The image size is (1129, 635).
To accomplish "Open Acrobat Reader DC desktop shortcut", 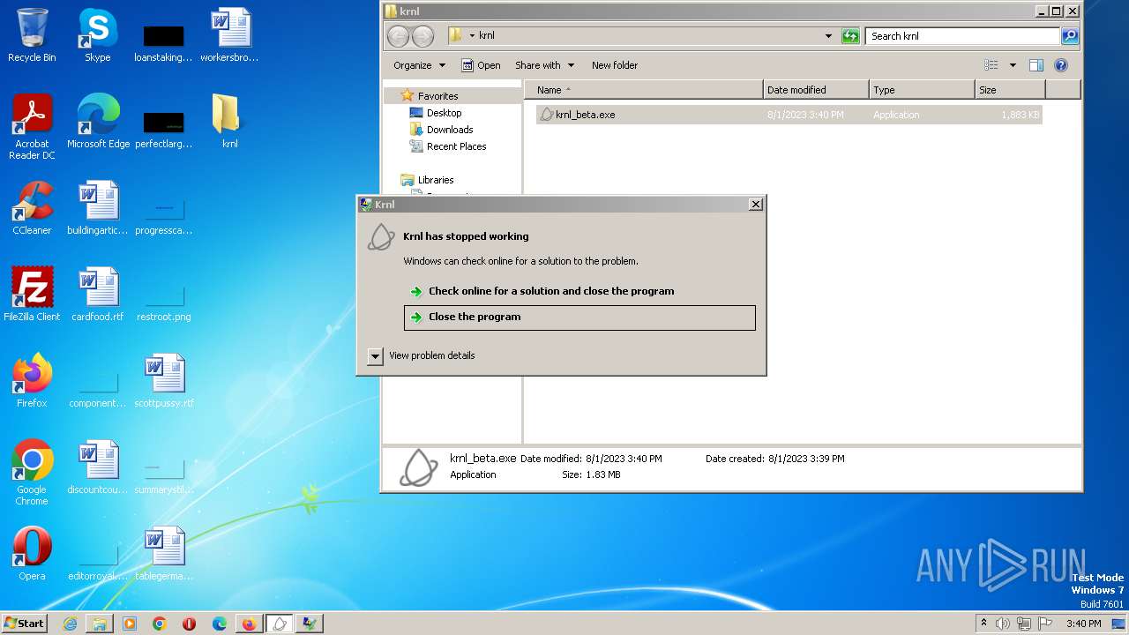I will click(x=32, y=127).
